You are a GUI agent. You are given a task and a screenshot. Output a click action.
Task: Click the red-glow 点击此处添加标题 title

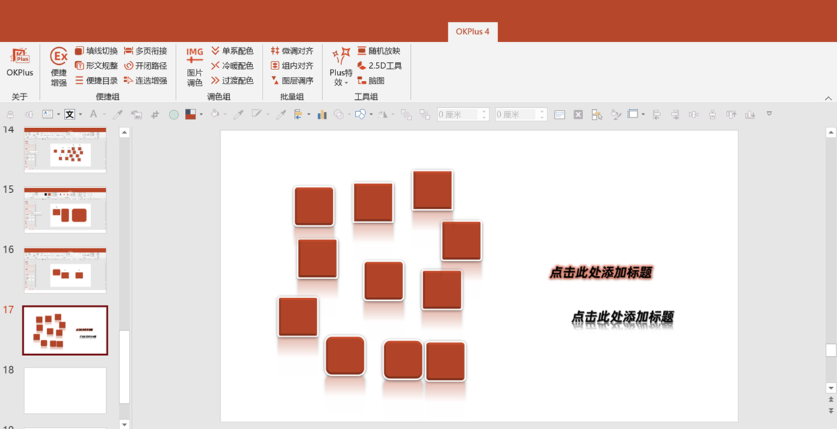601,273
